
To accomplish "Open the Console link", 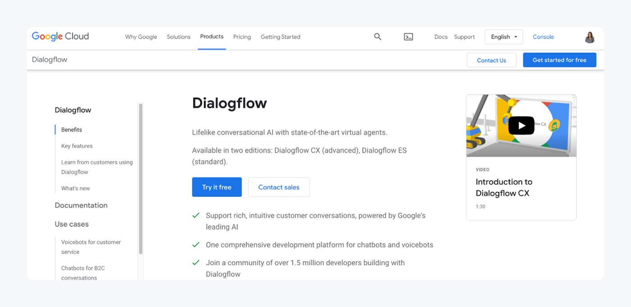I will tap(543, 37).
